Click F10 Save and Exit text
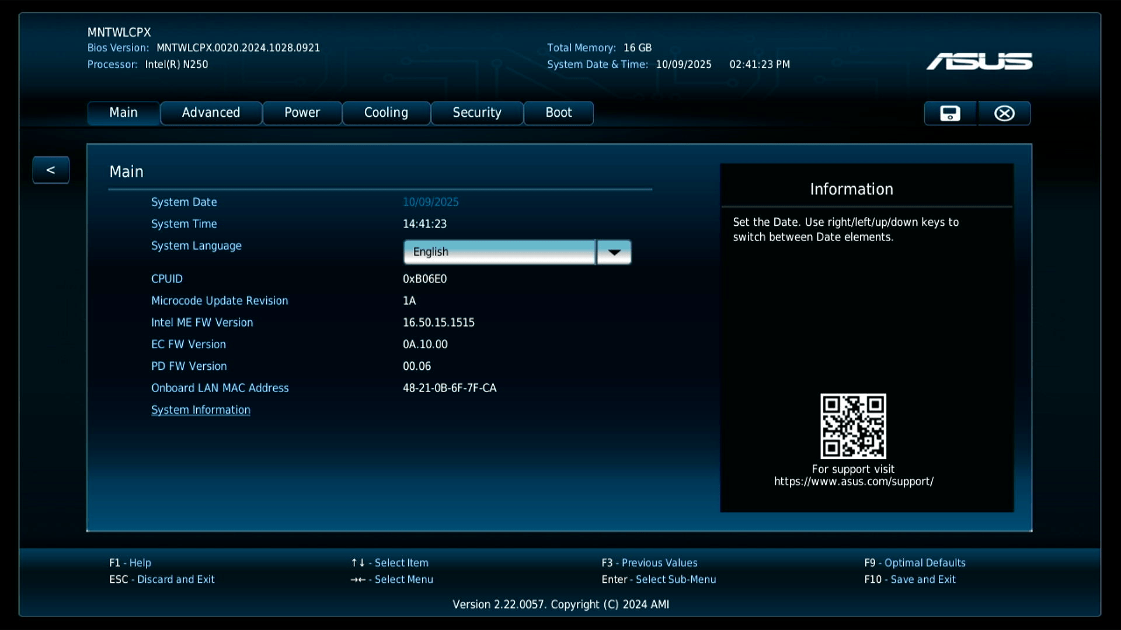Image resolution: width=1121 pixels, height=630 pixels. tap(910, 579)
